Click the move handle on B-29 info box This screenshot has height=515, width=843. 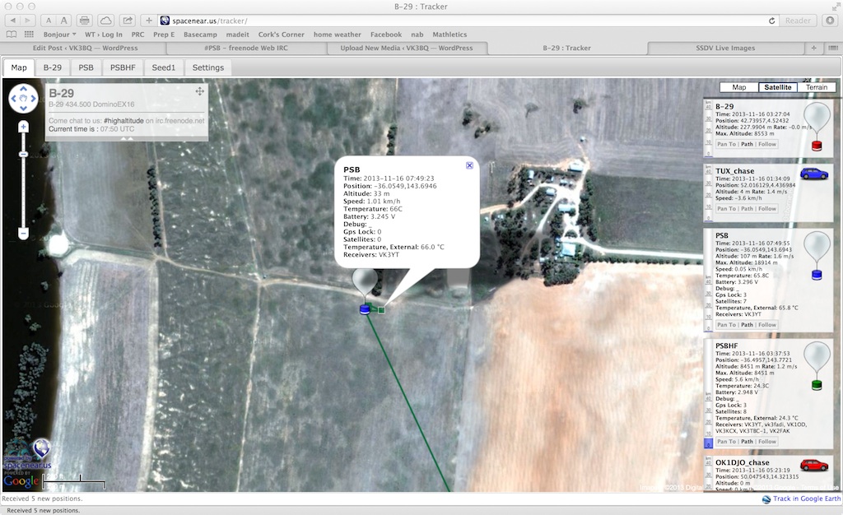tap(199, 91)
